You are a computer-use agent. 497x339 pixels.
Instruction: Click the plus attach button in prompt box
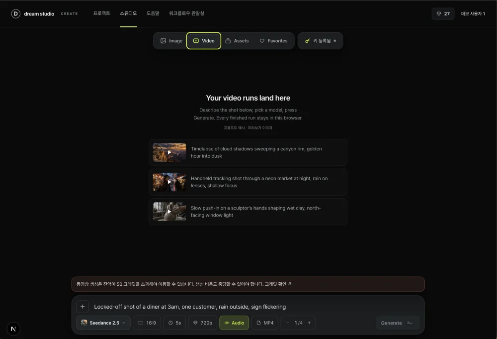(83, 307)
